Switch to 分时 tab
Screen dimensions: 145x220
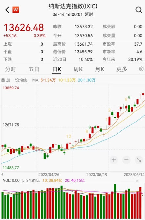click(11, 69)
